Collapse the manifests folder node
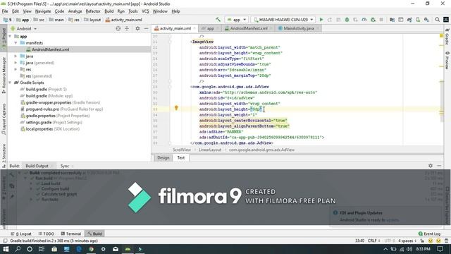451x254 pixels. point(16,43)
